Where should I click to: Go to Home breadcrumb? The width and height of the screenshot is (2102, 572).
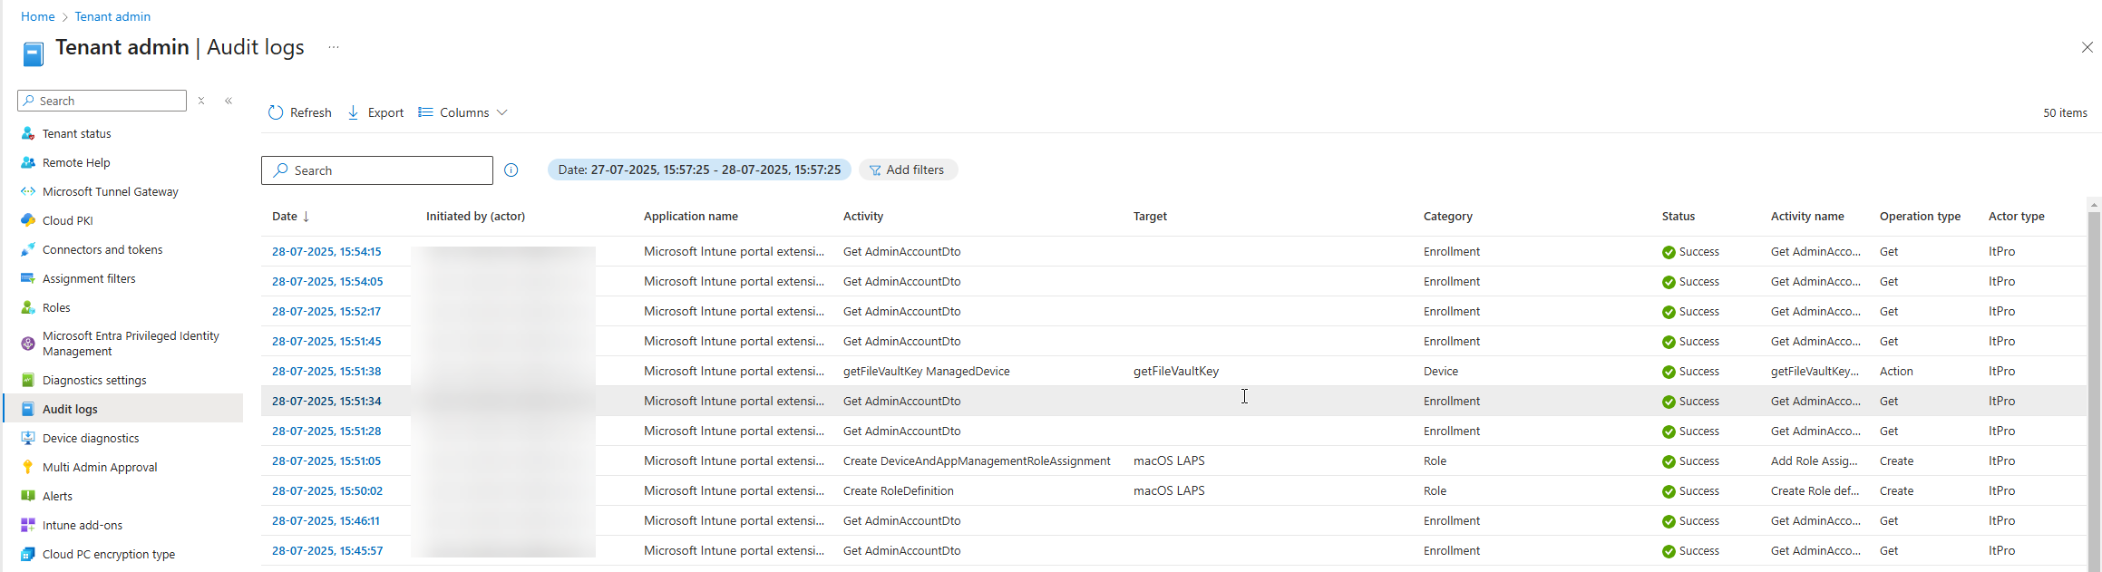(x=38, y=16)
